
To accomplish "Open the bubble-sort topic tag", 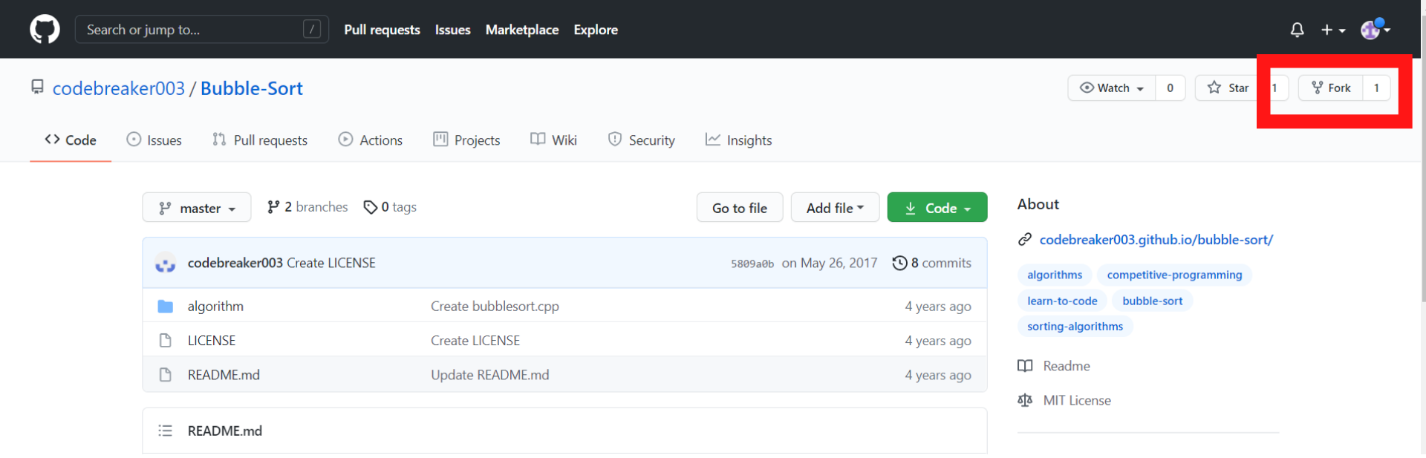I will coord(1152,301).
